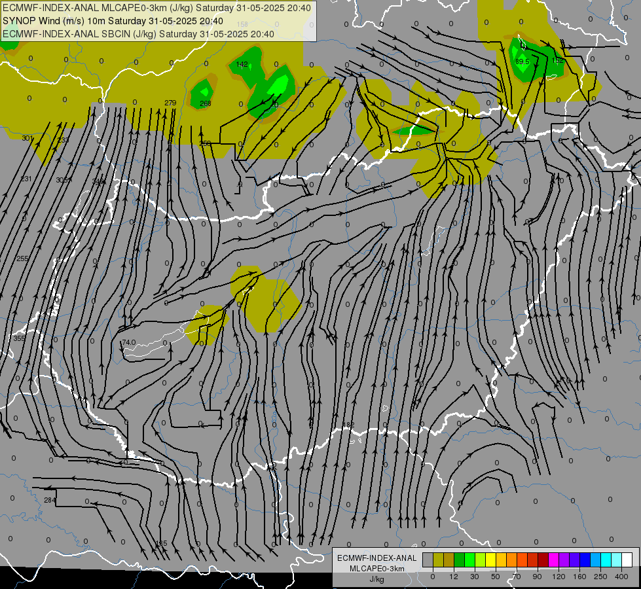Click the legend scale label 50

click(496, 577)
